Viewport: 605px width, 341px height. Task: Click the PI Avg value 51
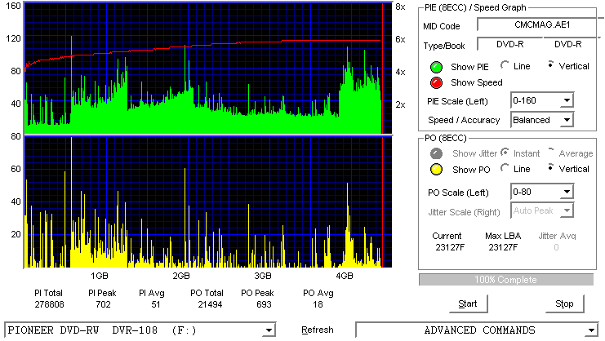point(155,305)
